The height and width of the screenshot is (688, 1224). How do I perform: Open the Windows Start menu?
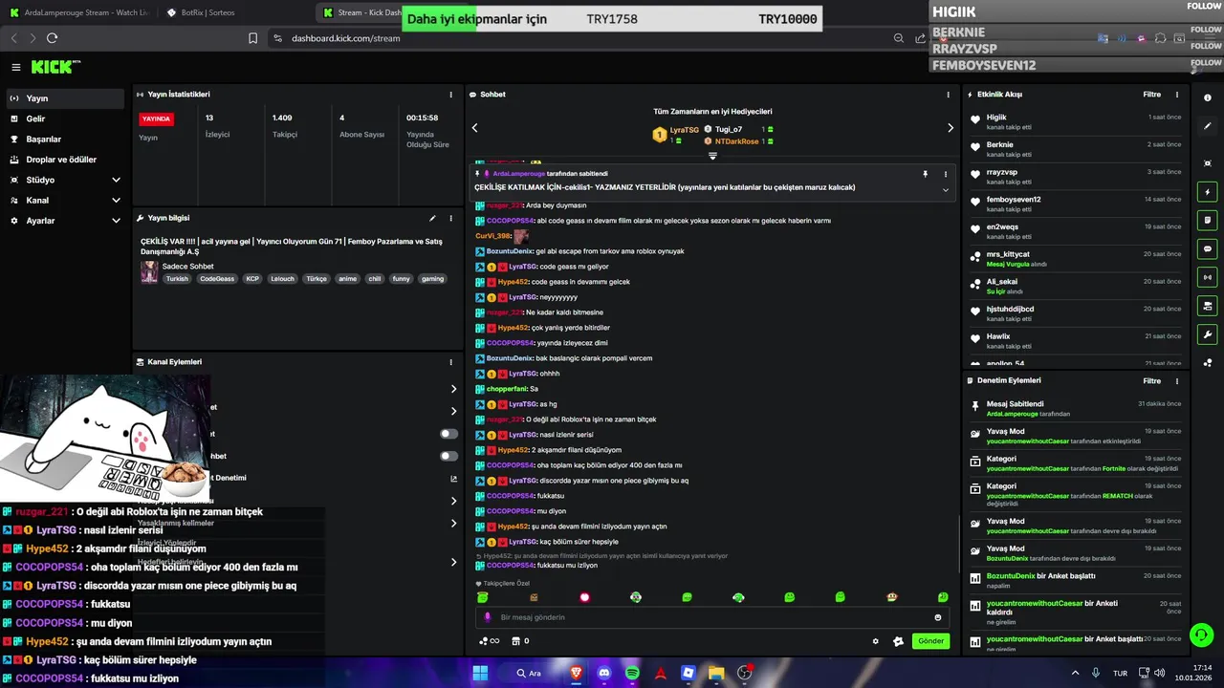point(480,673)
